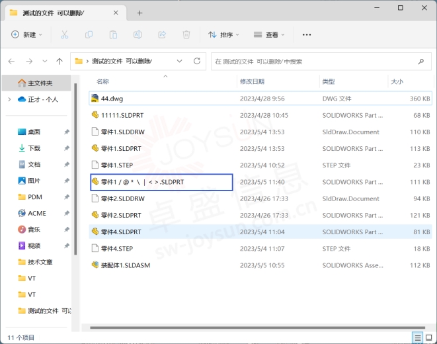
Task: Click the Copy icon in toolbar
Action: (x=89, y=34)
